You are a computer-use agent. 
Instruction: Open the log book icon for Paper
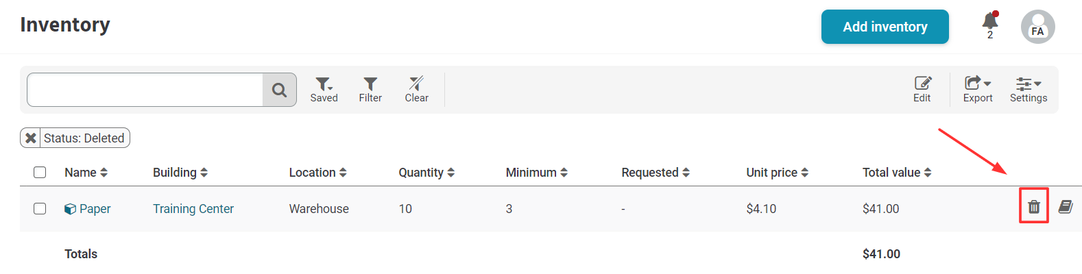coord(1066,206)
